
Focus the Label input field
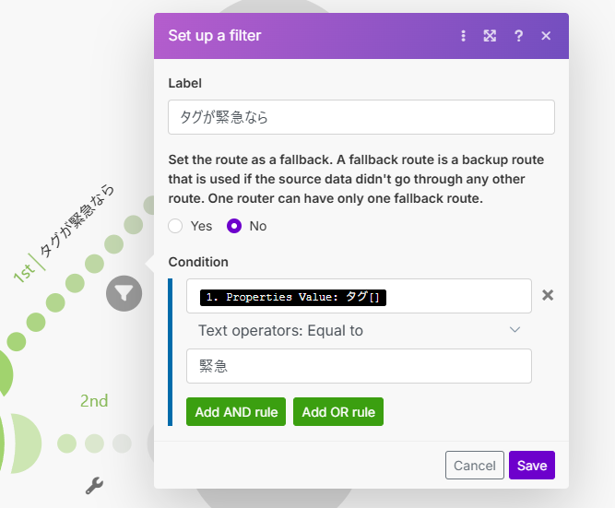point(361,117)
